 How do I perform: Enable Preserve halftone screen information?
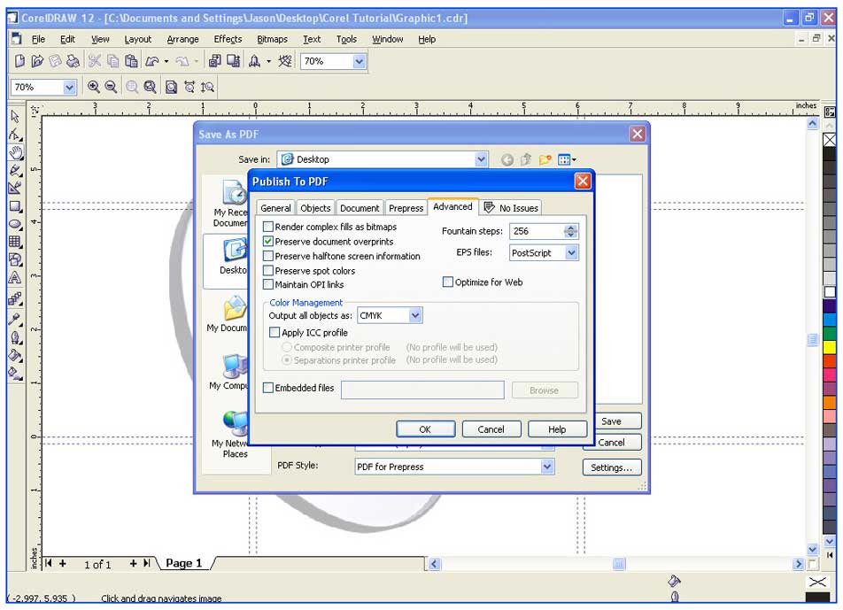coord(267,256)
